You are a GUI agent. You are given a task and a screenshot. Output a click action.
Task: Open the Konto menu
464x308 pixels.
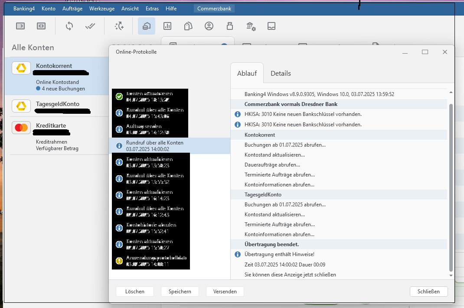click(x=49, y=9)
